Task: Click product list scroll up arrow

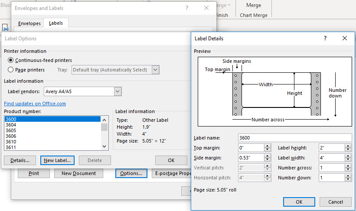Action: point(104,120)
